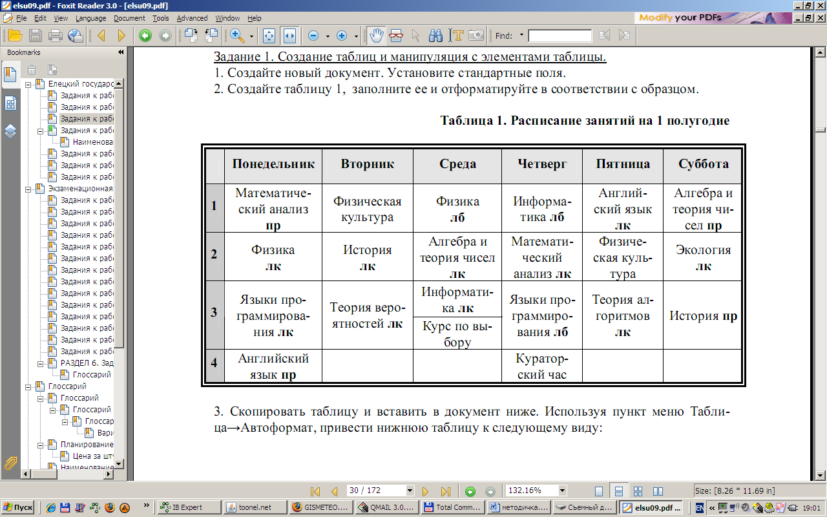Viewport: 827px width, 517px height.
Task: Click the Print icon
Action: point(56,36)
